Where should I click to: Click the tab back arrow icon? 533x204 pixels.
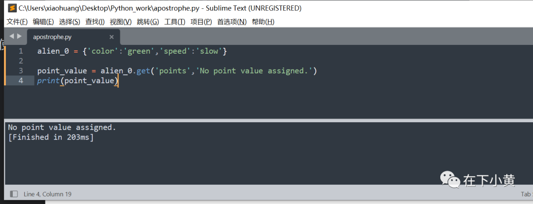11,36
